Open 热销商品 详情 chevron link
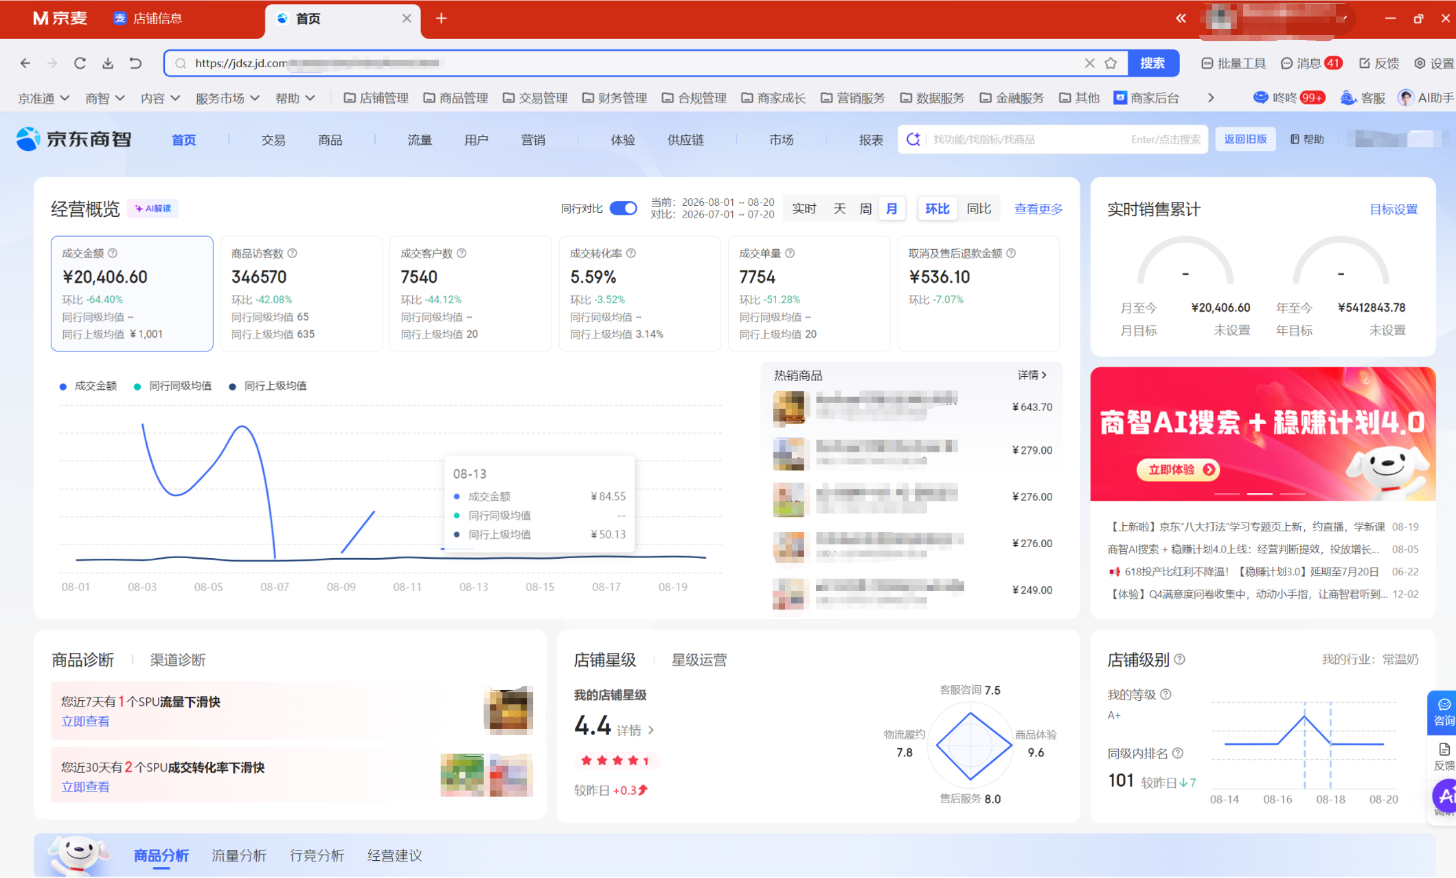This screenshot has width=1456, height=878. (1032, 375)
